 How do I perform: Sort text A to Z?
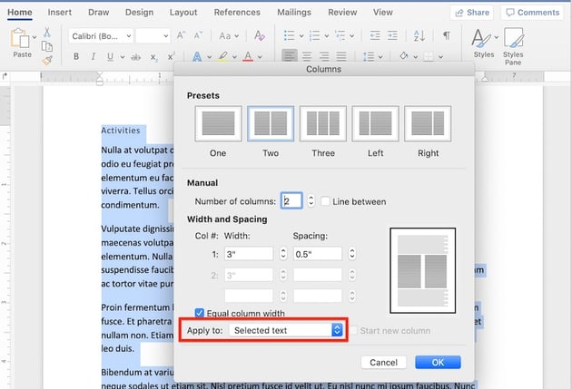pyautogui.click(x=419, y=35)
